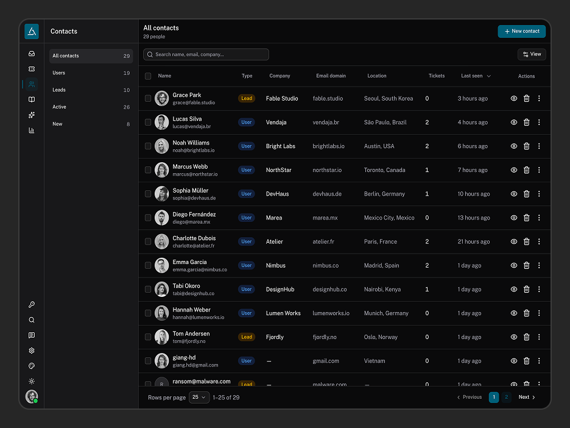This screenshot has width=570, height=428.
Task: Select the Users filter
Action: point(91,73)
